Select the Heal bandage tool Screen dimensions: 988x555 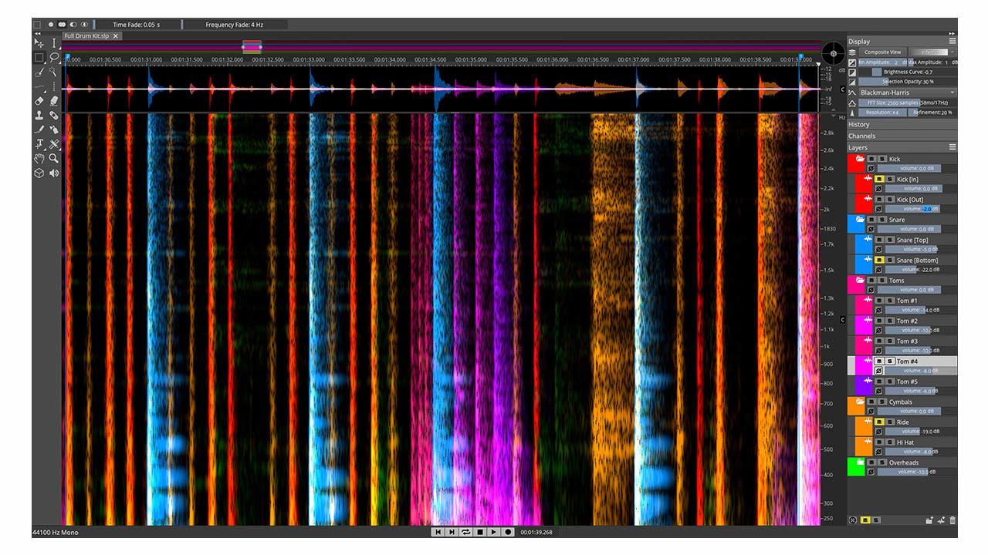54,115
